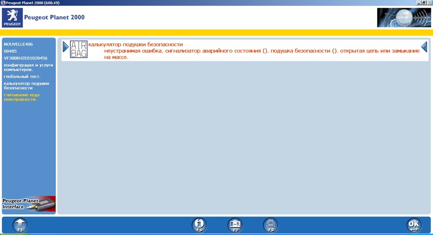Click the Peugeot Planet System logo image
Viewport: 433px width, 235px height.
click(x=404, y=18)
